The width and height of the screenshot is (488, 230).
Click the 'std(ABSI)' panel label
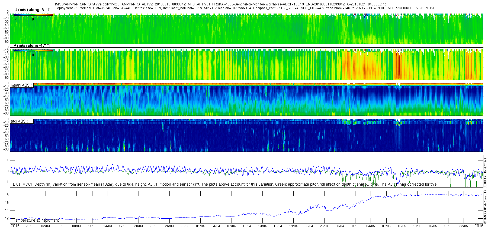pyautogui.click(x=20, y=121)
